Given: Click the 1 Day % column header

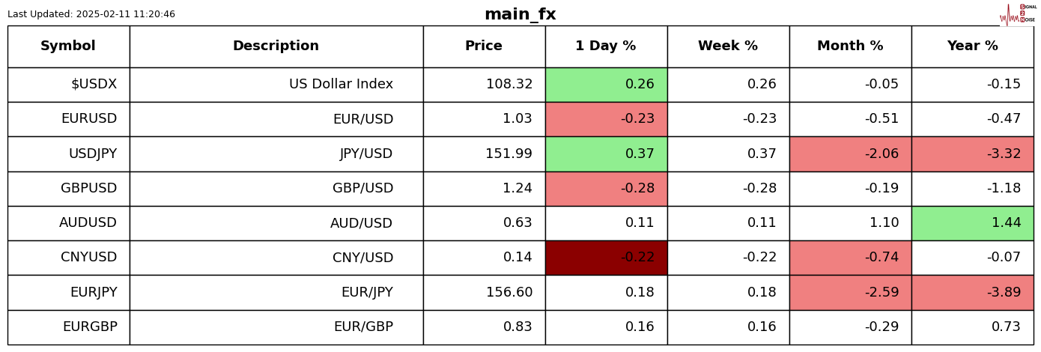Looking at the screenshot, I should [606, 46].
